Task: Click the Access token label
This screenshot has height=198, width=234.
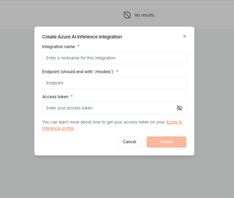Action: tap(55, 97)
